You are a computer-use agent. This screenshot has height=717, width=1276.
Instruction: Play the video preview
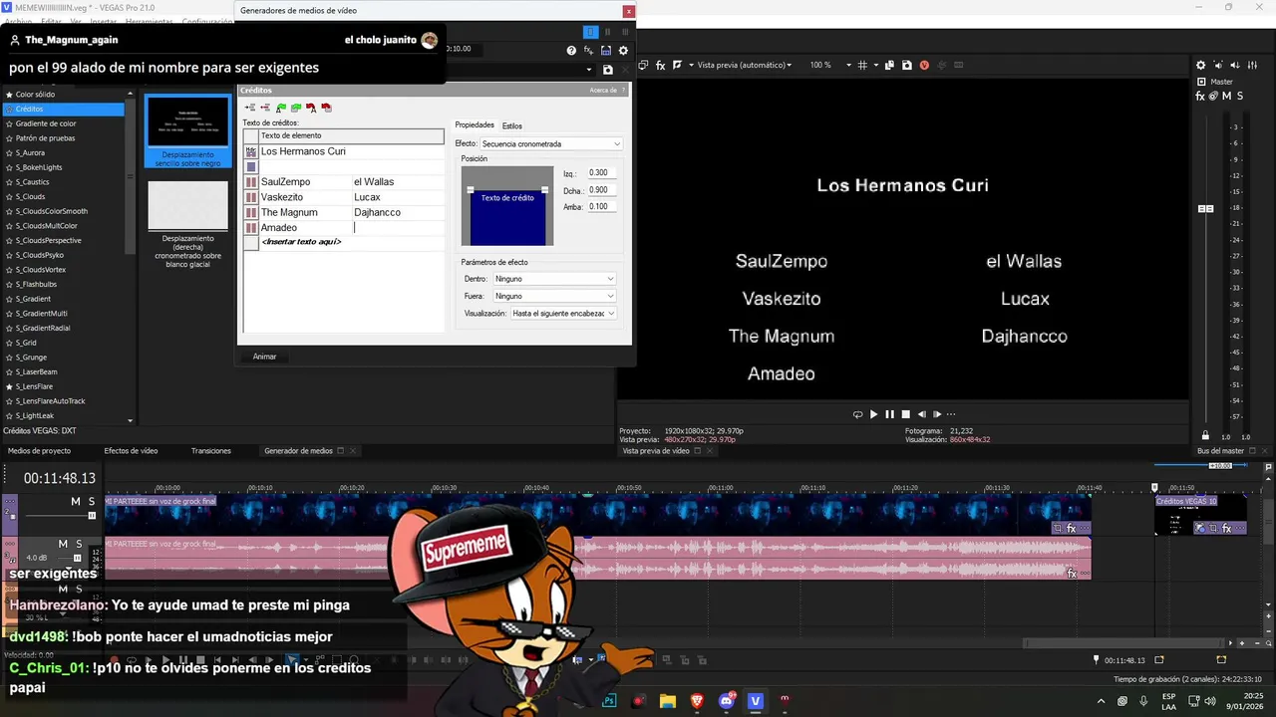click(874, 414)
